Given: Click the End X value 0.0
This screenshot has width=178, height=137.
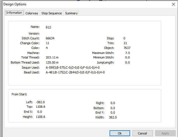Looking at the screenshot, I should coord(39,112).
